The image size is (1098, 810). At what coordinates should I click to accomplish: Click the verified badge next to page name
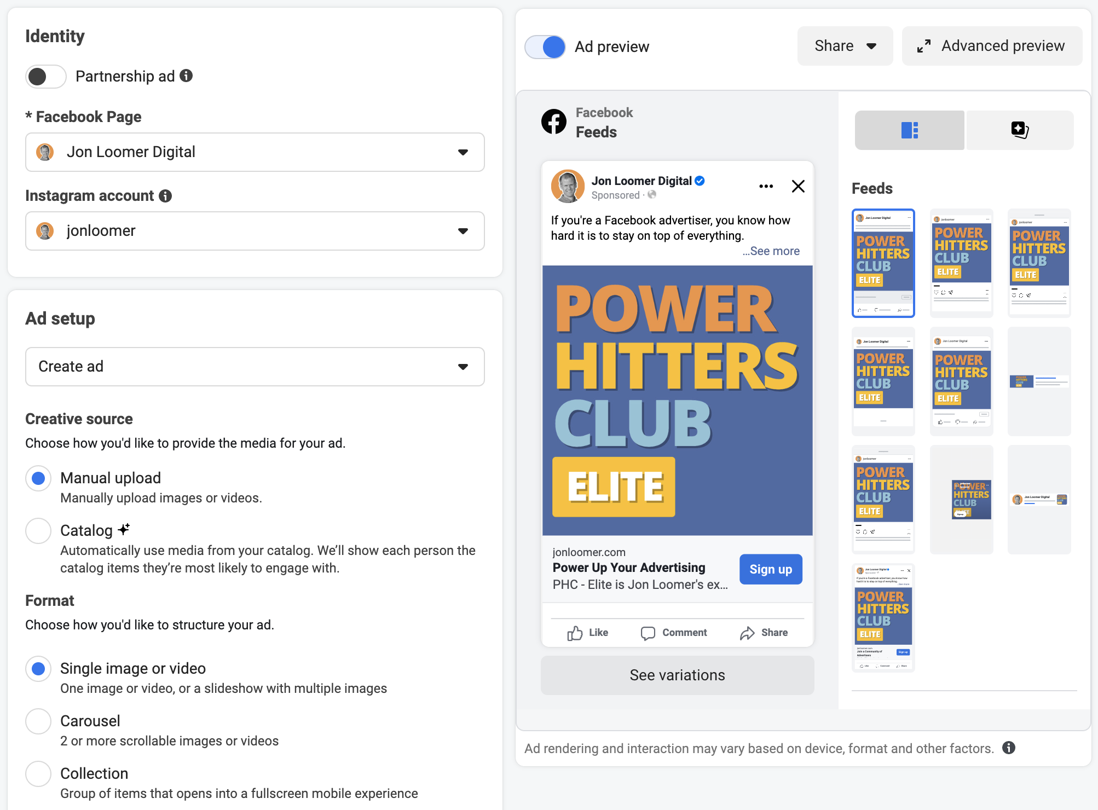700,181
